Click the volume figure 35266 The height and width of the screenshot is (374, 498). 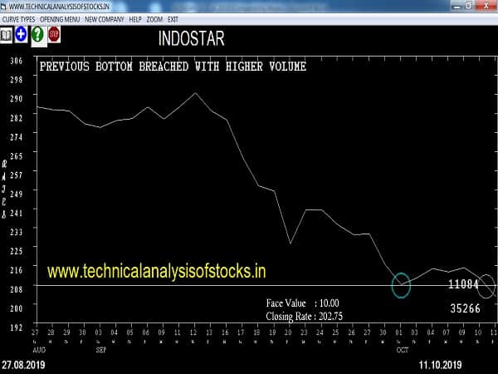click(x=463, y=308)
